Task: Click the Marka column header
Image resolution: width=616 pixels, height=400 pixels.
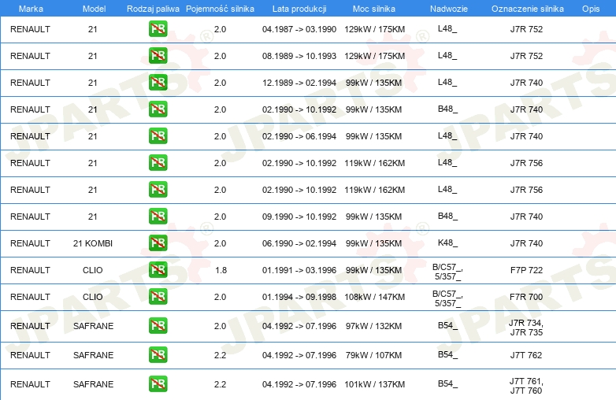Action: pyautogui.click(x=31, y=9)
